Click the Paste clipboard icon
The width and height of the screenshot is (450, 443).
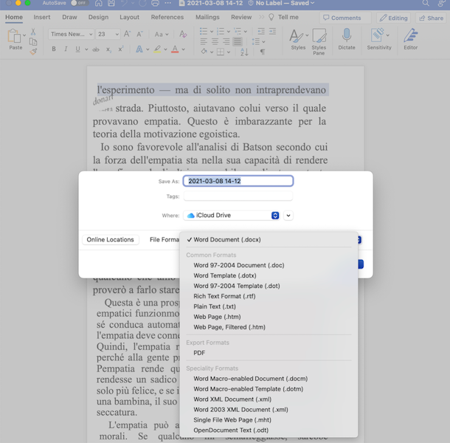(14, 36)
